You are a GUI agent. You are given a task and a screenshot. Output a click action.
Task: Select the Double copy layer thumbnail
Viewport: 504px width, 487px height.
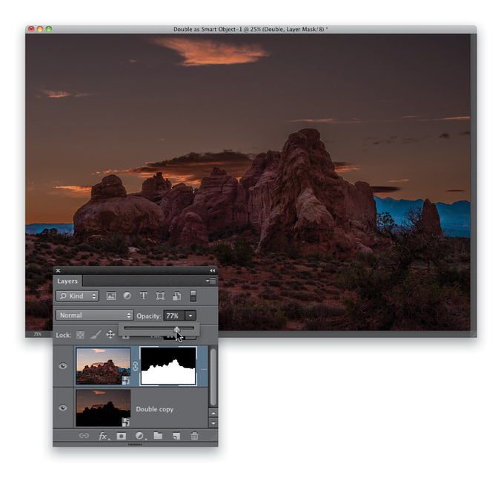point(103,408)
